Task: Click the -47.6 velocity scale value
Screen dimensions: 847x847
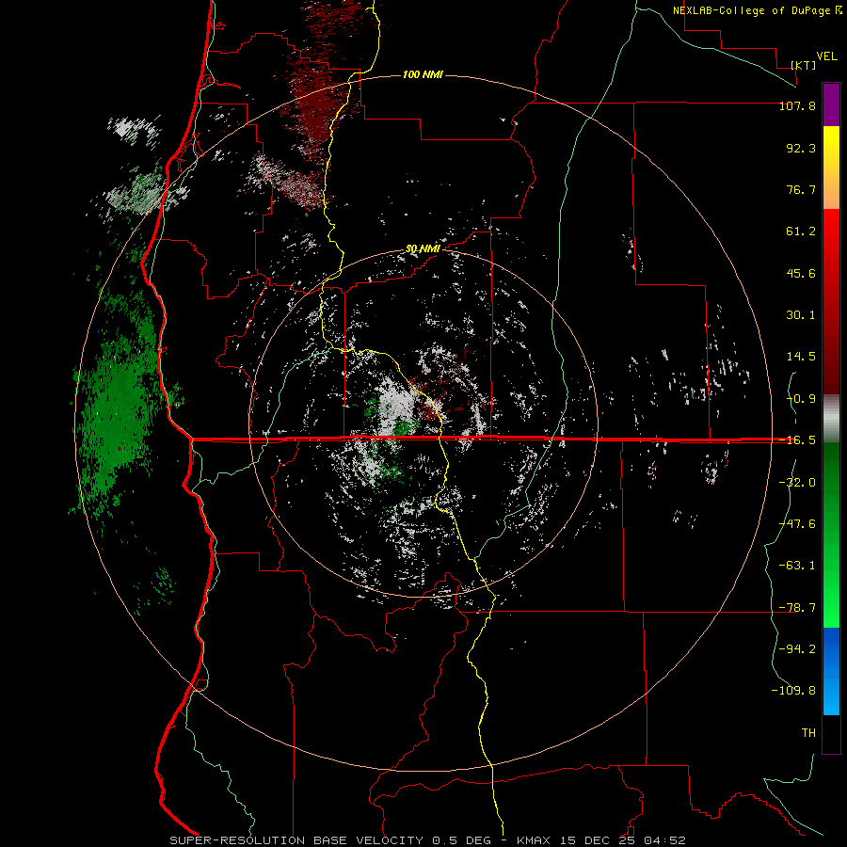Action: coord(797,524)
